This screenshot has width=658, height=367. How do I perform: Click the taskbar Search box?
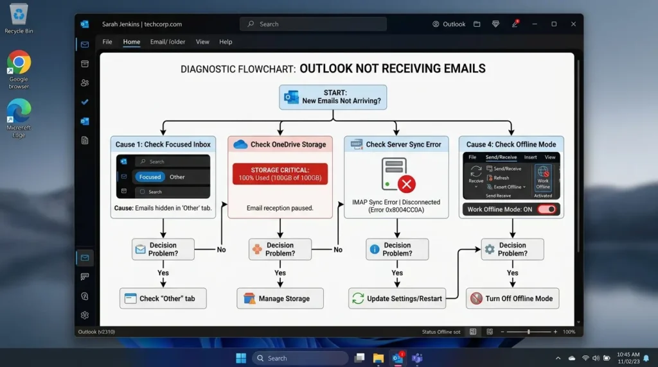pos(299,358)
